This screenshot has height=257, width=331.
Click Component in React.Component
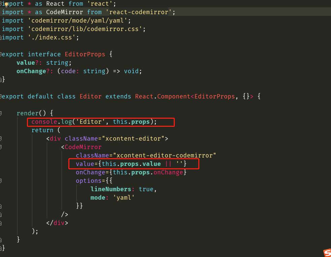coord(174,96)
